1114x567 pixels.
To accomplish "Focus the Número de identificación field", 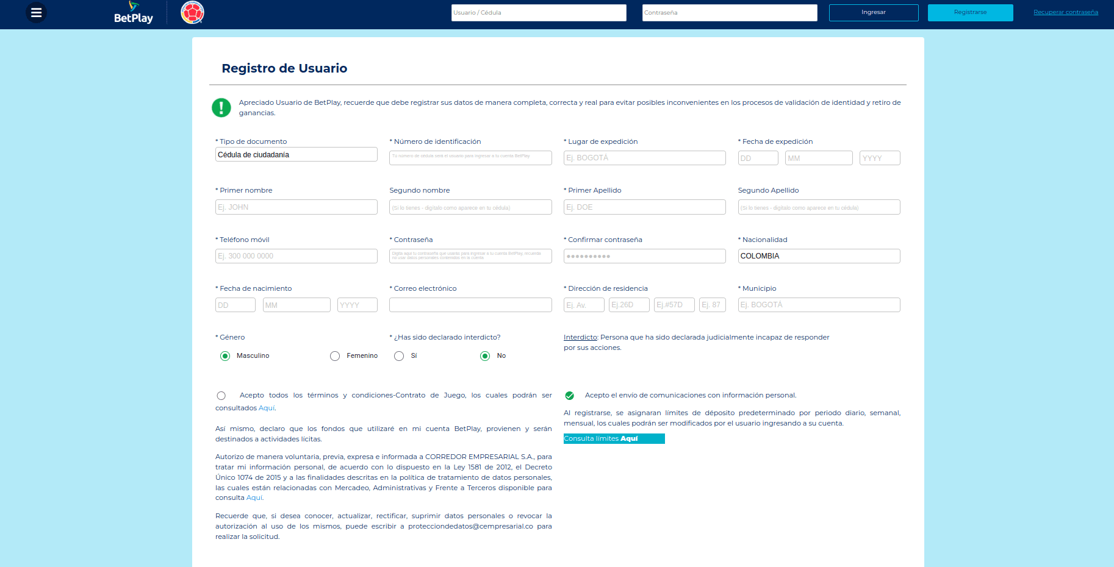I will coord(470,158).
